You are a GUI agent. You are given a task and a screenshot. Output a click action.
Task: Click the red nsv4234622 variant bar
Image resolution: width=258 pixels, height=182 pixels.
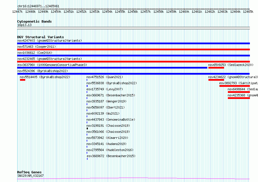tap(216, 80)
